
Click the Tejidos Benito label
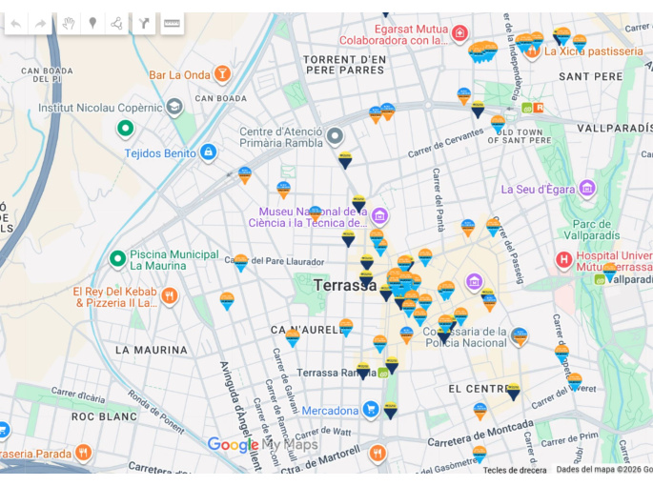[x=160, y=153]
